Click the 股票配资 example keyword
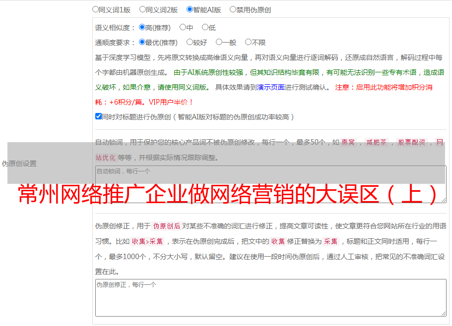 tap(412, 142)
